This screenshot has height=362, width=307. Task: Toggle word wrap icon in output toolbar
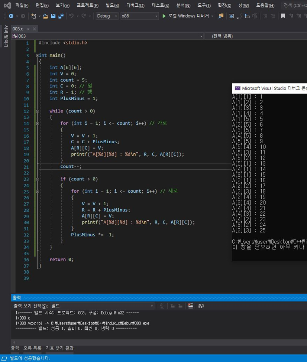pyautogui.click(x=201, y=306)
